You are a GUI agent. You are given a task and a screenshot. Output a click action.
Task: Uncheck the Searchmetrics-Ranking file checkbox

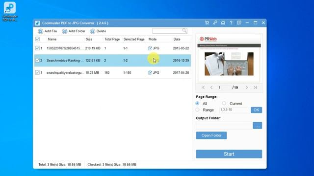click(37, 60)
